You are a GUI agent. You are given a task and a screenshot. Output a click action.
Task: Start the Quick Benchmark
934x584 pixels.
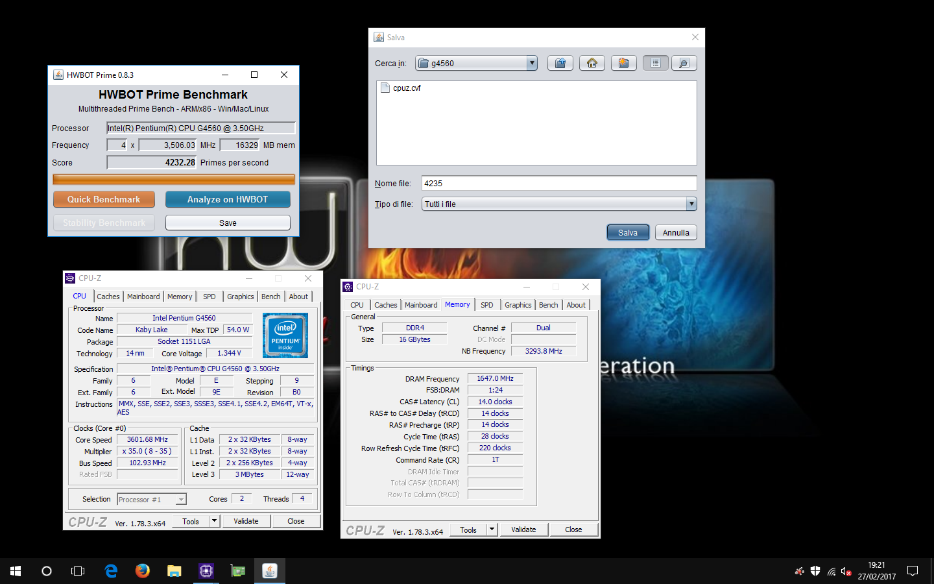tap(104, 199)
